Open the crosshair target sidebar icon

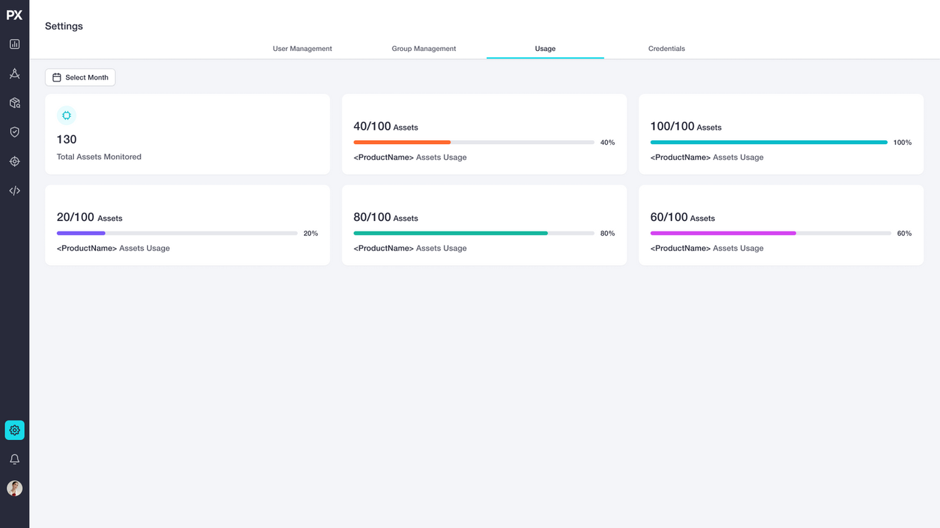[x=14, y=162]
